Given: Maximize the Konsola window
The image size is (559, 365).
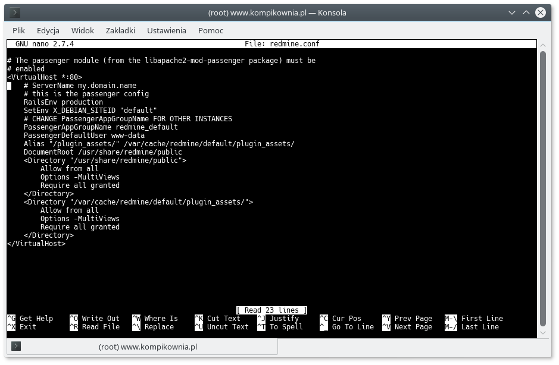Looking at the screenshot, I should pyautogui.click(x=526, y=13).
